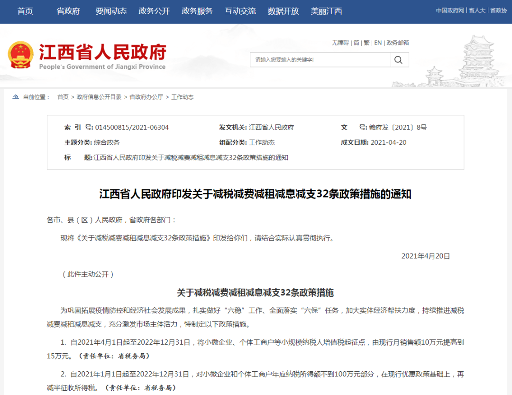Click the search magnifier icon
Viewport: 512px width, 395px height.
coord(398,59)
